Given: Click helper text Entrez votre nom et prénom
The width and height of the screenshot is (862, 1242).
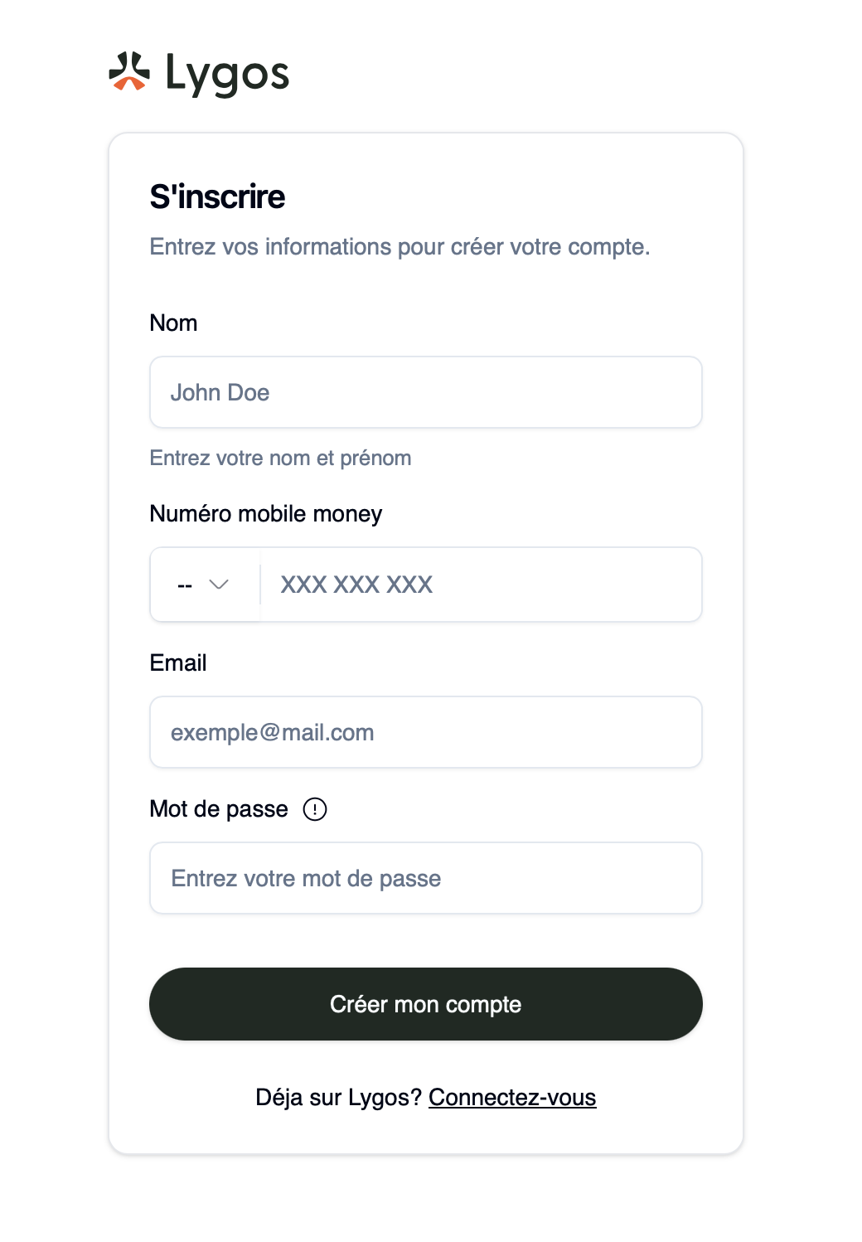Looking at the screenshot, I should coord(280,458).
